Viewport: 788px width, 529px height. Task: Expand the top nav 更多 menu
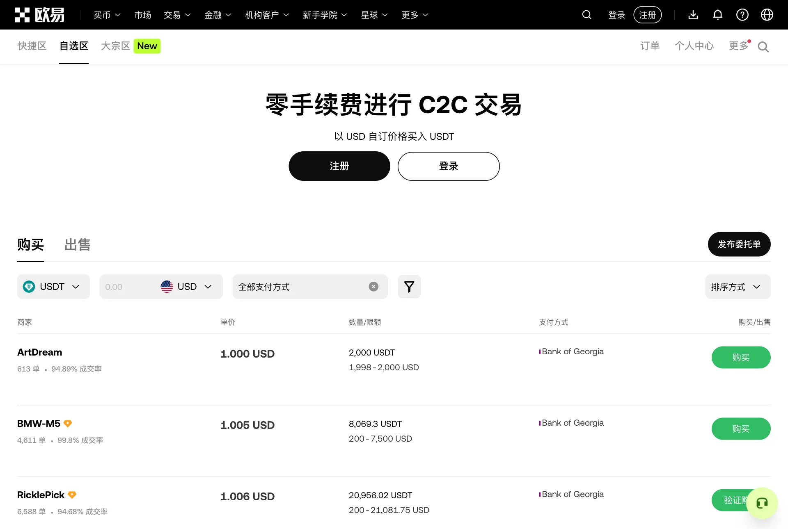tap(415, 15)
